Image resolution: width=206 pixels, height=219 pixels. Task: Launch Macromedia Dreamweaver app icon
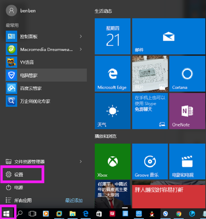click(x=11, y=49)
